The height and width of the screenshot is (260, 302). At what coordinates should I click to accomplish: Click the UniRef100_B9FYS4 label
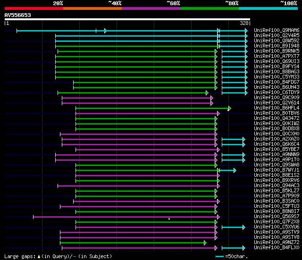[277, 66]
